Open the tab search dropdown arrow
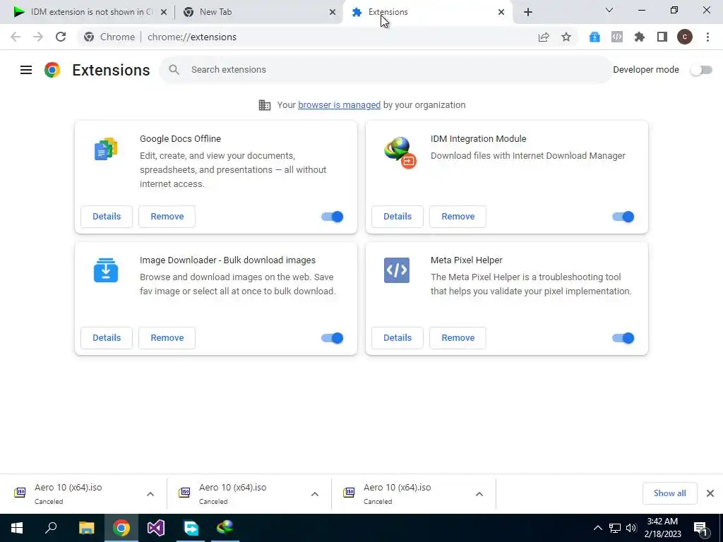The width and height of the screenshot is (723, 542). tap(609, 10)
